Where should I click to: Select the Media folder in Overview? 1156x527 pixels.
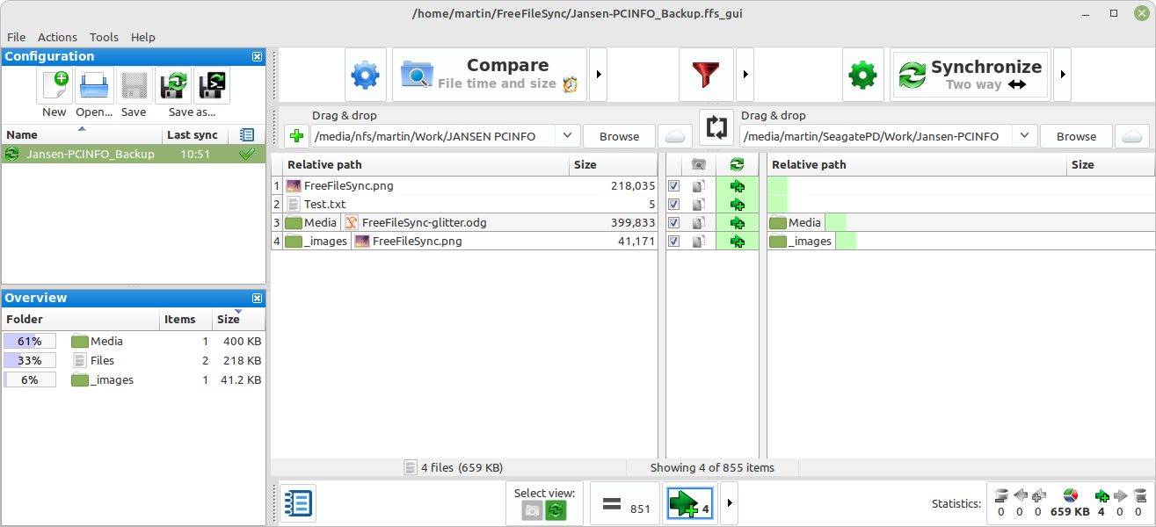[x=133, y=341]
